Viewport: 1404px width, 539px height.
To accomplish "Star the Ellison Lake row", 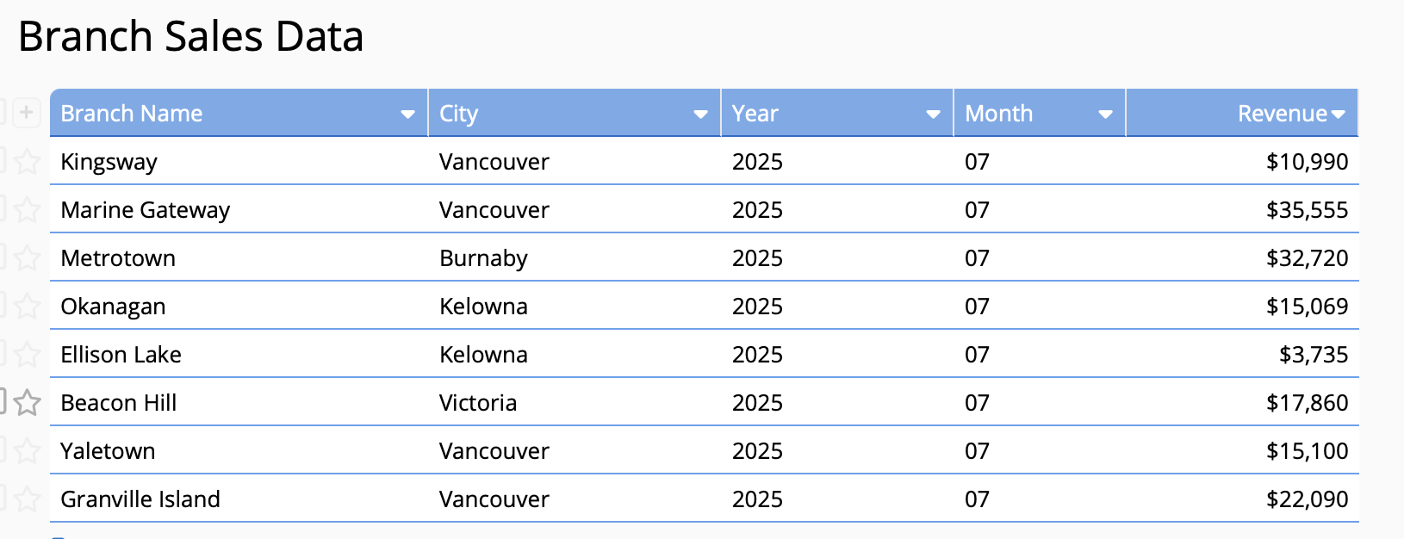I will tap(28, 354).
